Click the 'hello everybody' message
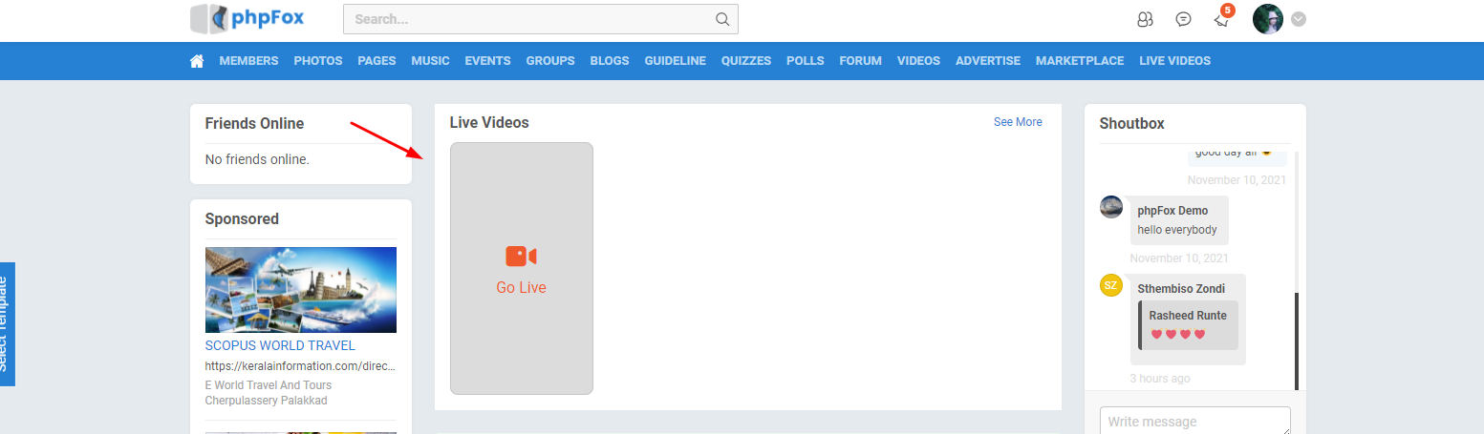 [x=1177, y=230]
